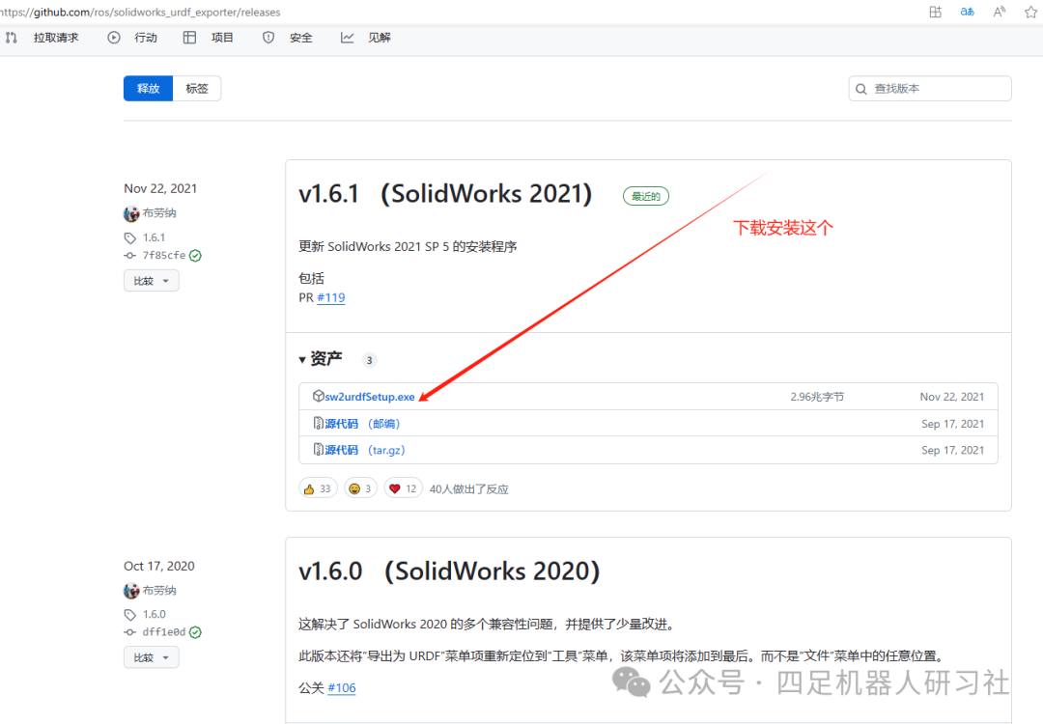Click the browser read aloud icon
Screen dimensions: 1043x724
tap(1000, 12)
